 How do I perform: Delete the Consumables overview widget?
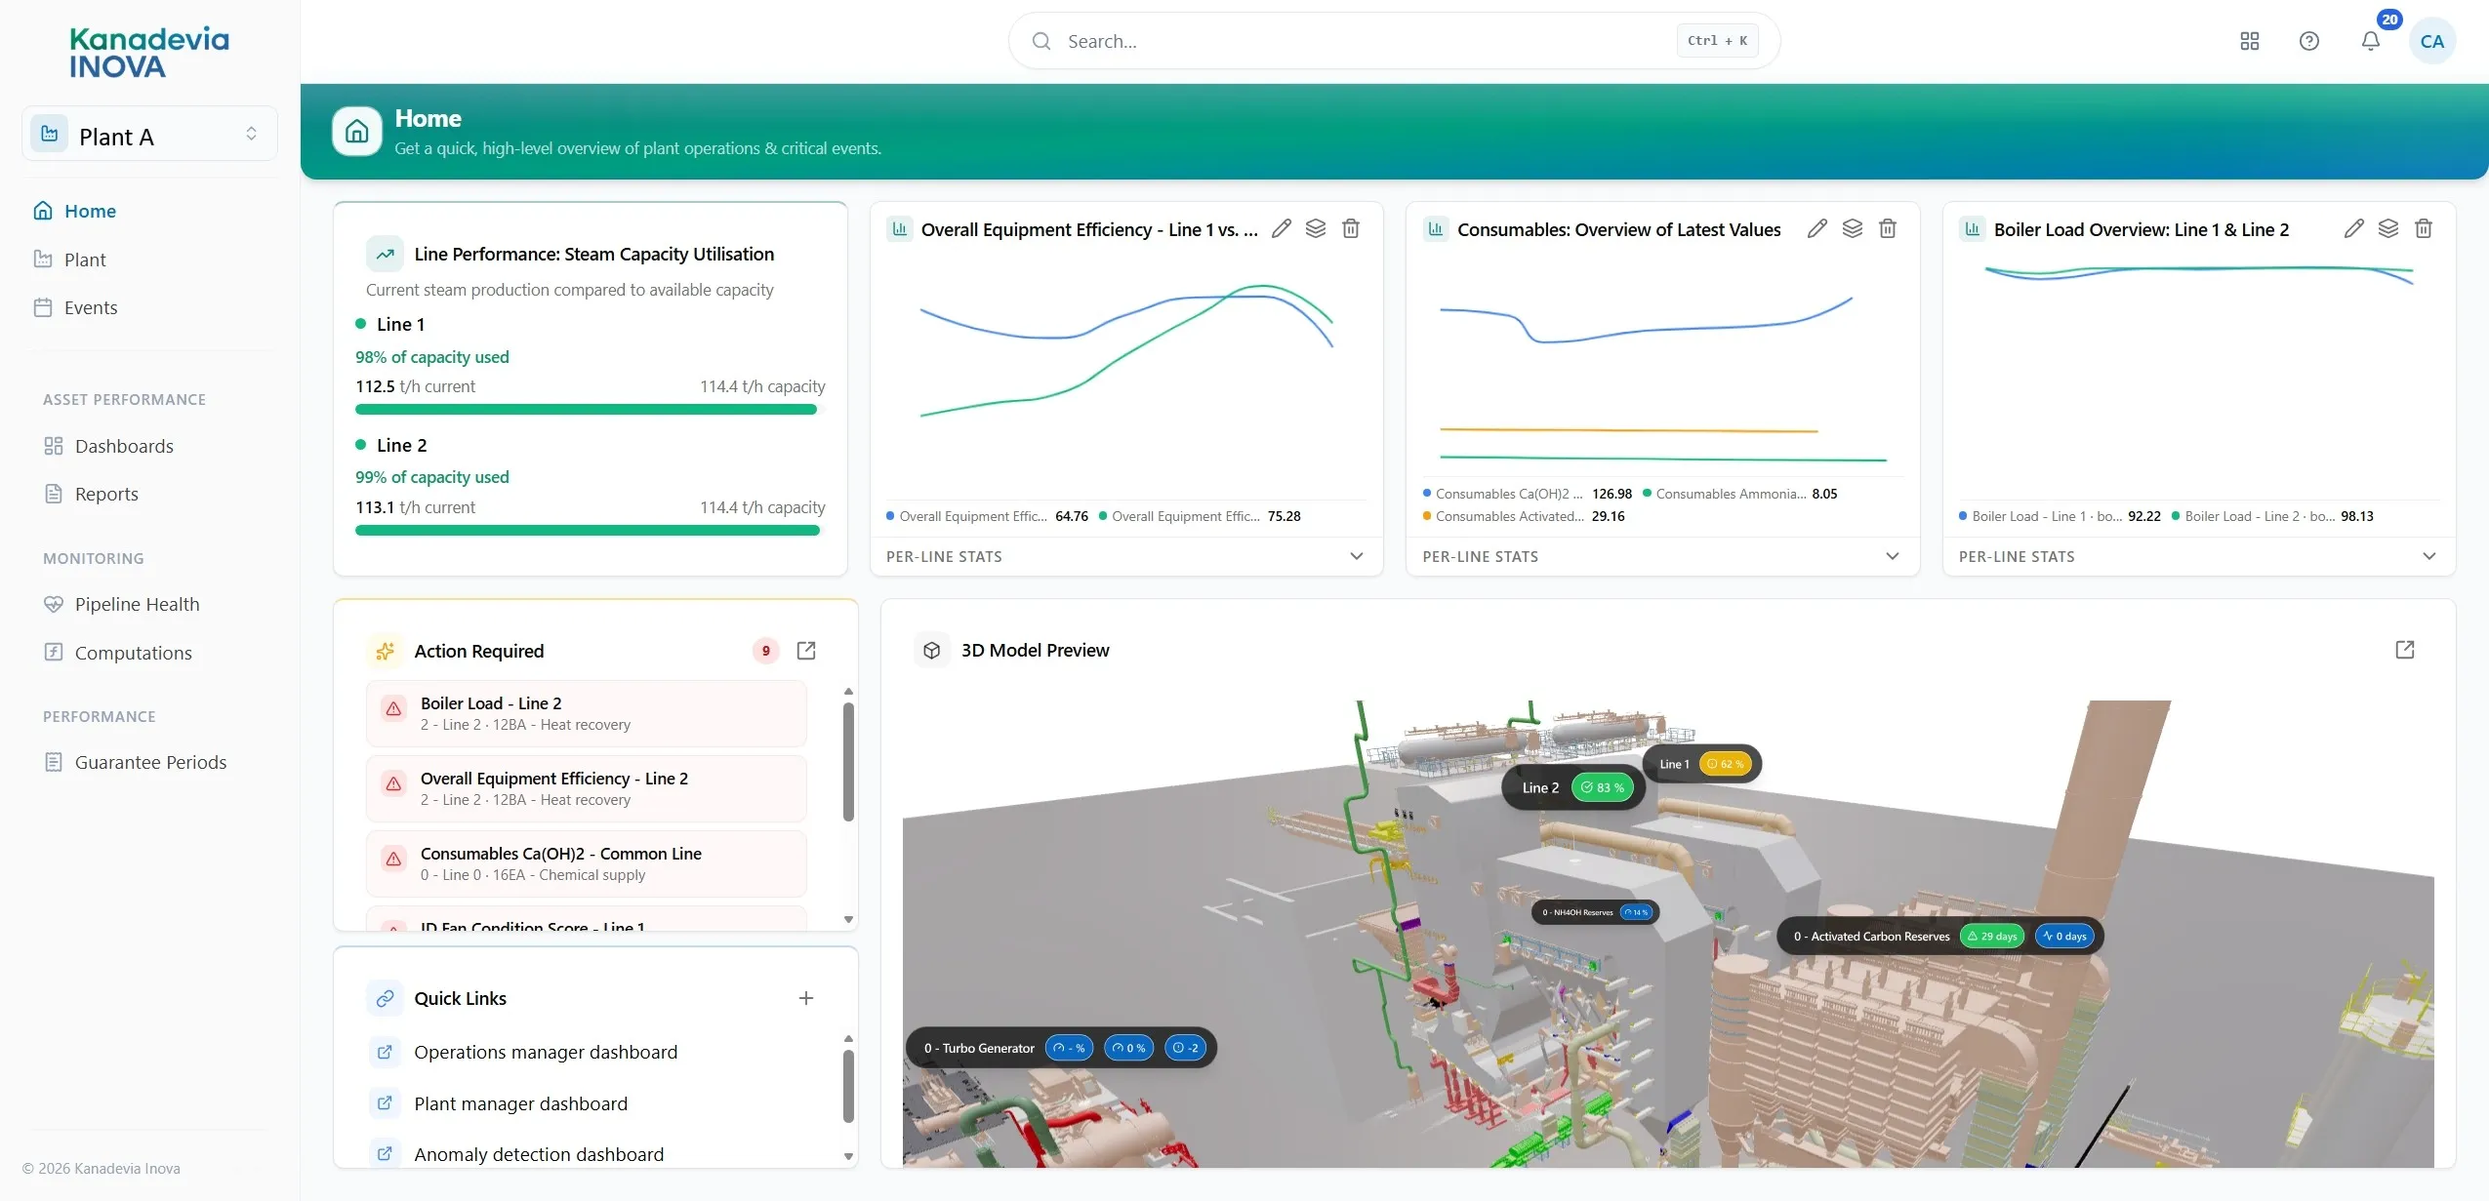click(1888, 228)
